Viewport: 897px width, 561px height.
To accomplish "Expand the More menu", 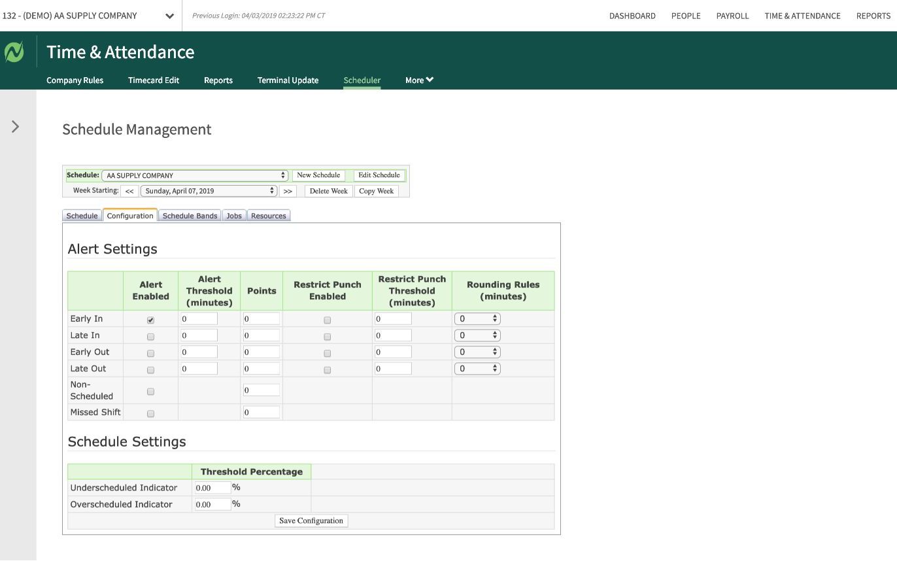I will pos(419,80).
